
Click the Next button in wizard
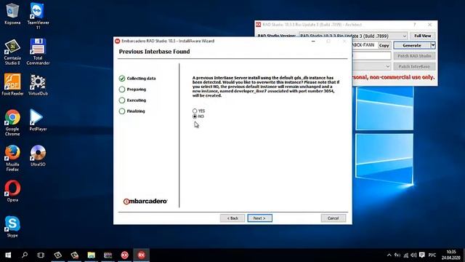[x=260, y=218]
